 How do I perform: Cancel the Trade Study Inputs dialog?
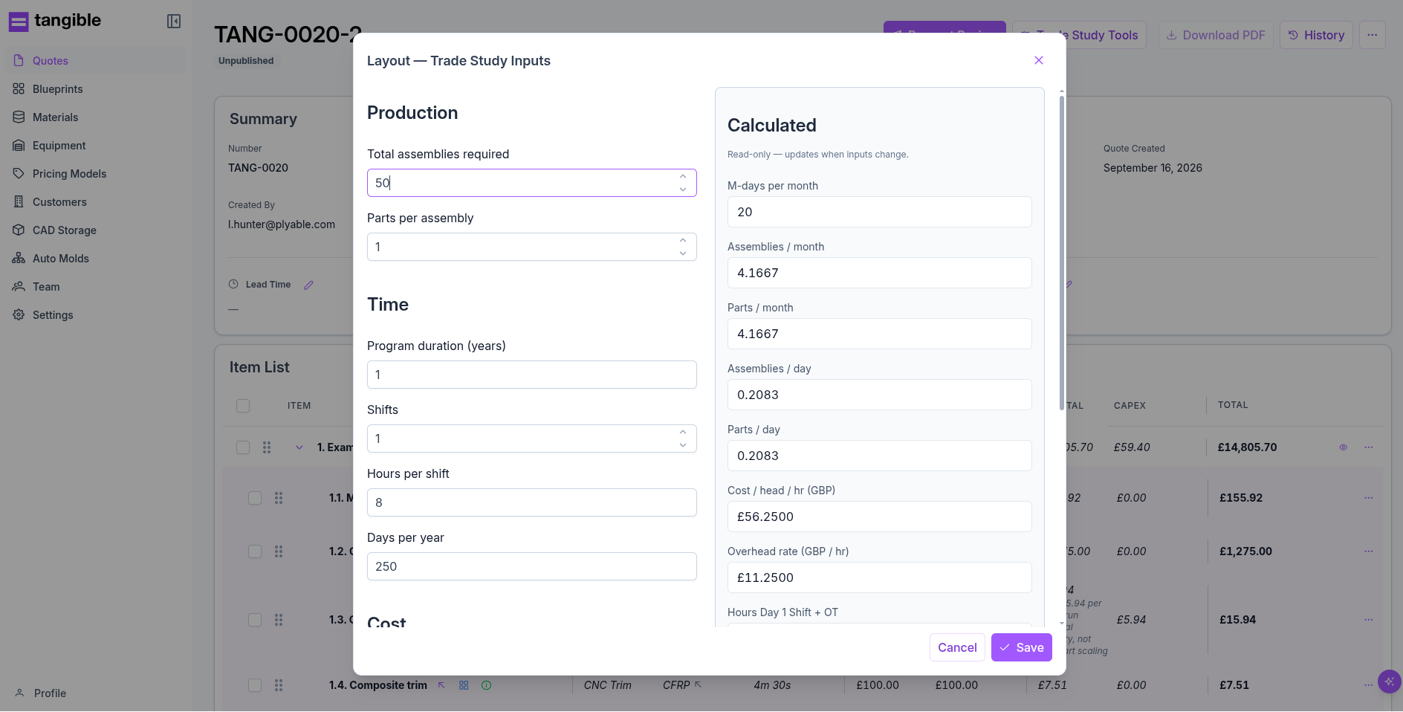click(957, 647)
